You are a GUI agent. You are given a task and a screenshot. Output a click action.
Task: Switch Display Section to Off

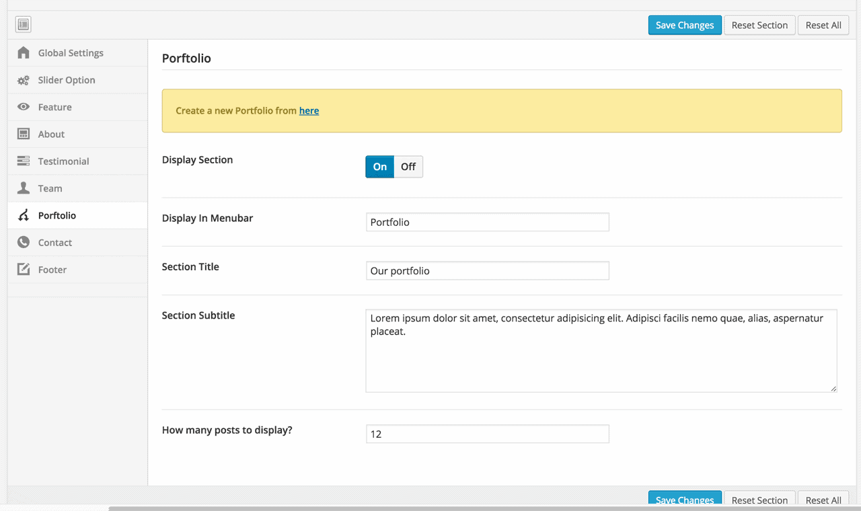[x=408, y=167]
